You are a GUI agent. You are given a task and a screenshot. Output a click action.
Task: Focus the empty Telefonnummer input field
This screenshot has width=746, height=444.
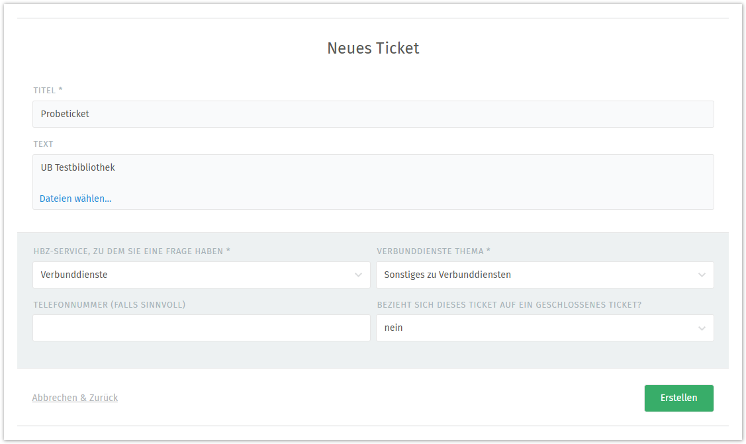(201, 328)
